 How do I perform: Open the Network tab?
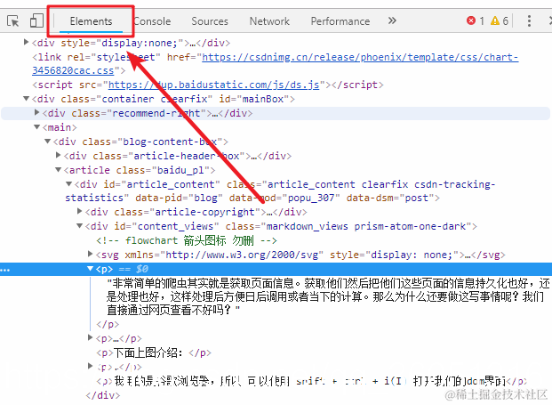click(x=269, y=21)
